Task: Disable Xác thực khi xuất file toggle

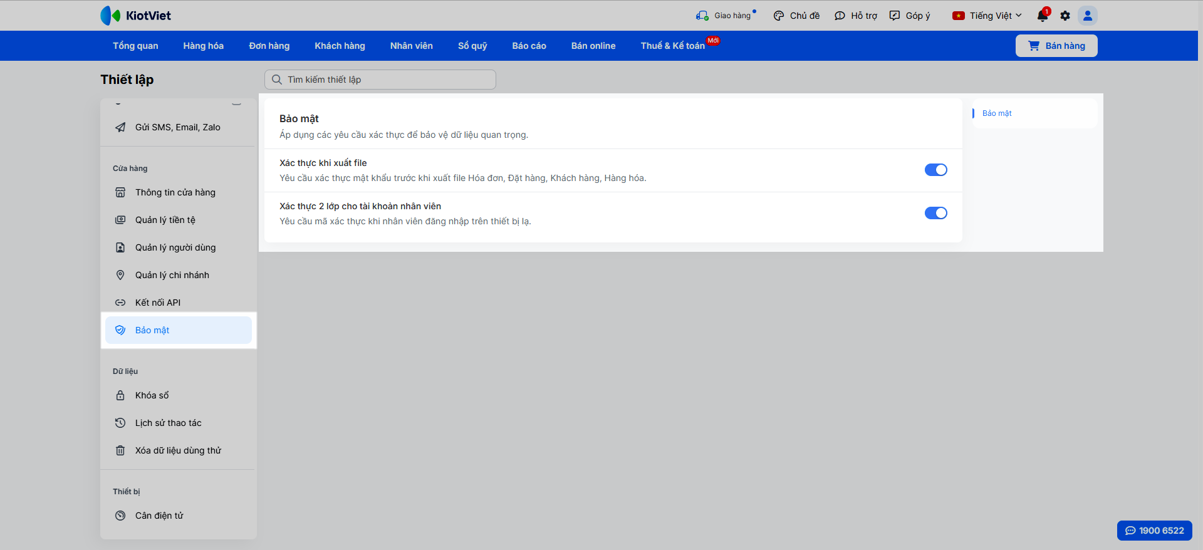Action: click(x=936, y=170)
